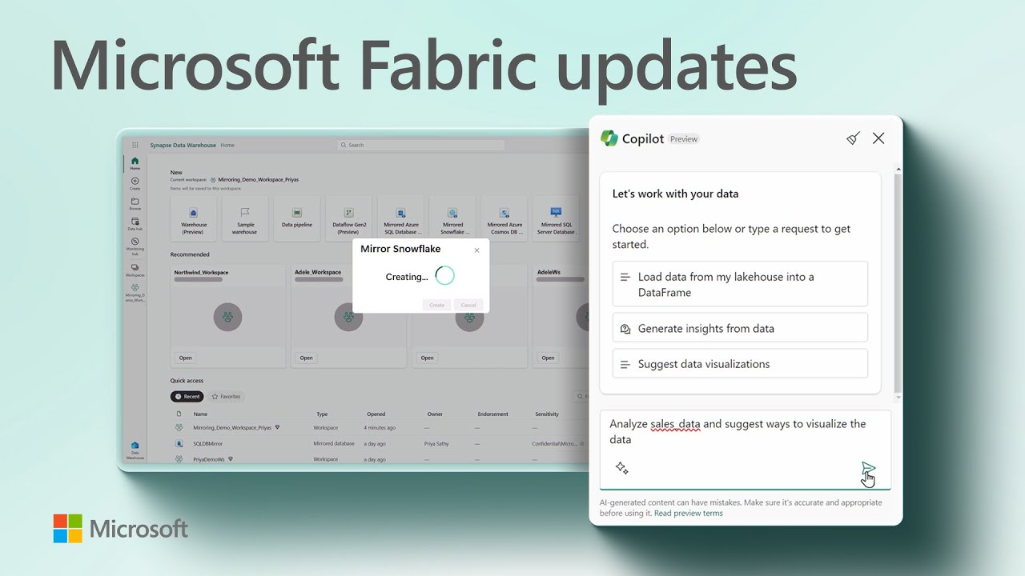The image size is (1025, 576).
Task: Open the Data Warehouse experience switcher
Action: pos(135,450)
